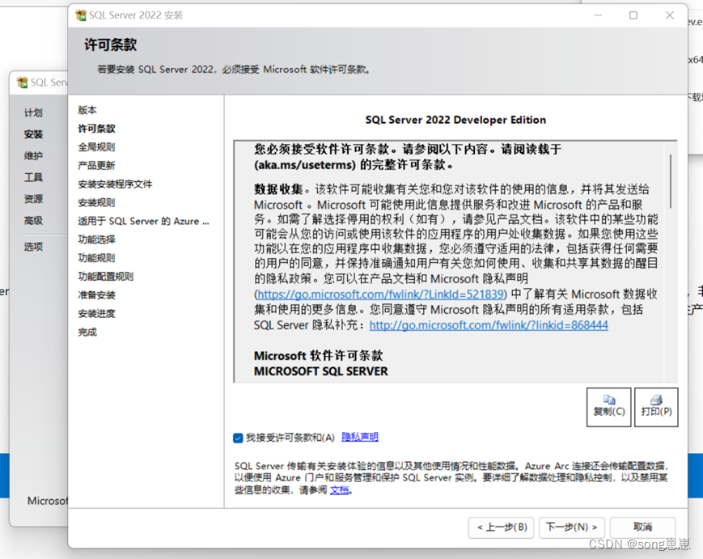The width and height of the screenshot is (703, 559).
Task: Click 下一步(N) button
Action: [x=572, y=527]
